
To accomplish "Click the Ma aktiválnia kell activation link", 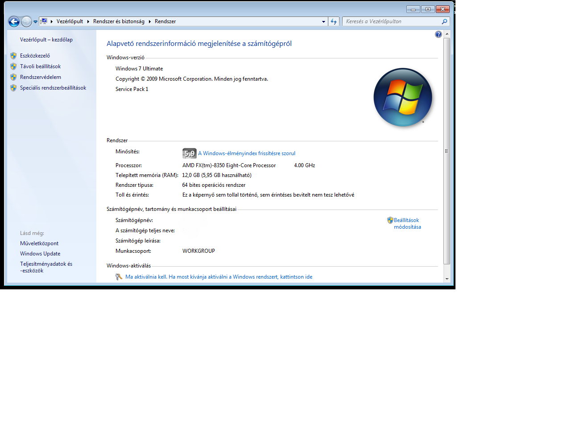I will pyautogui.click(x=219, y=277).
